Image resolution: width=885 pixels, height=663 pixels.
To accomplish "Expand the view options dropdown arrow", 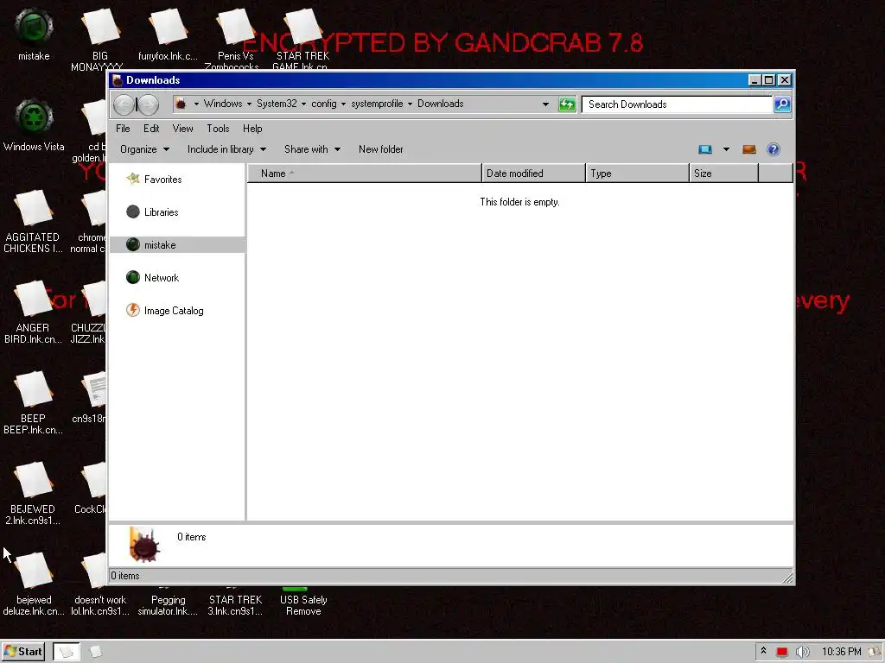I will click(x=726, y=149).
